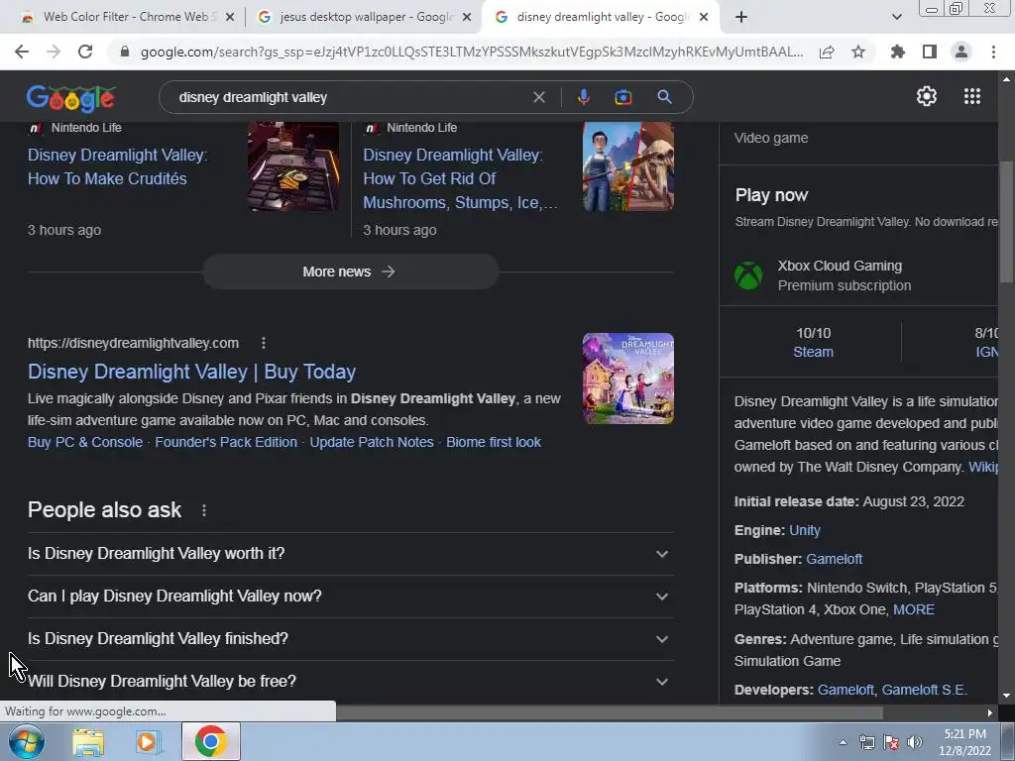Viewport: 1015px width, 761px height.
Task: Click the Dreamlight Valley game cover thumbnail
Action: [627, 379]
